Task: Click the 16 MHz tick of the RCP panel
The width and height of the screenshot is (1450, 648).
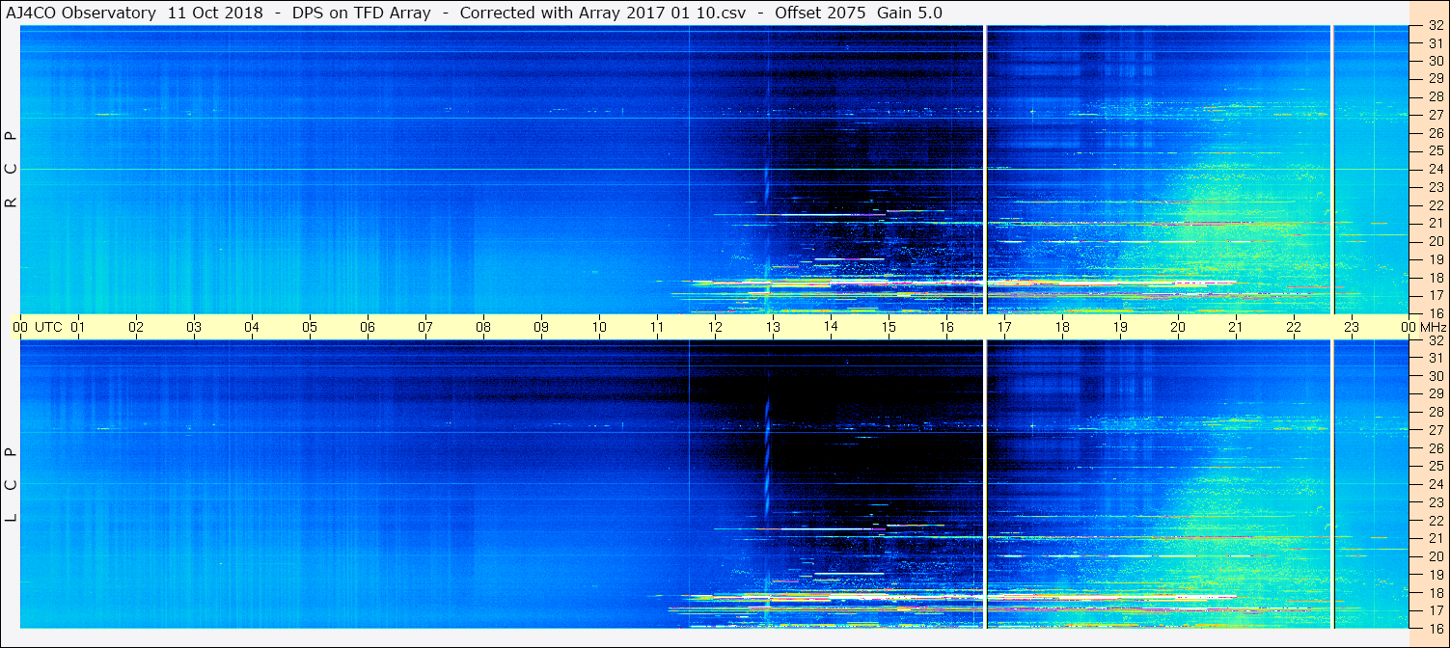Action: tap(1435, 312)
